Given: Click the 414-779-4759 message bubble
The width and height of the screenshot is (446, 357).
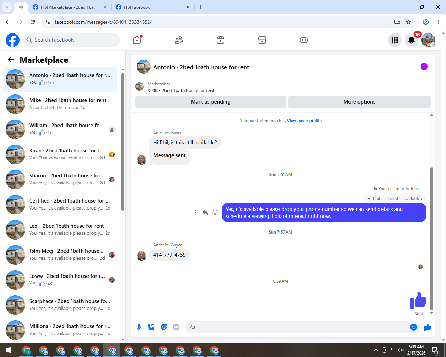Looking at the screenshot, I should point(169,255).
